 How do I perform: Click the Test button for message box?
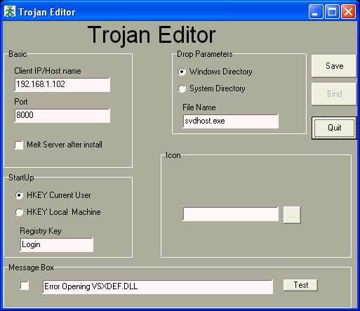pos(300,285)
